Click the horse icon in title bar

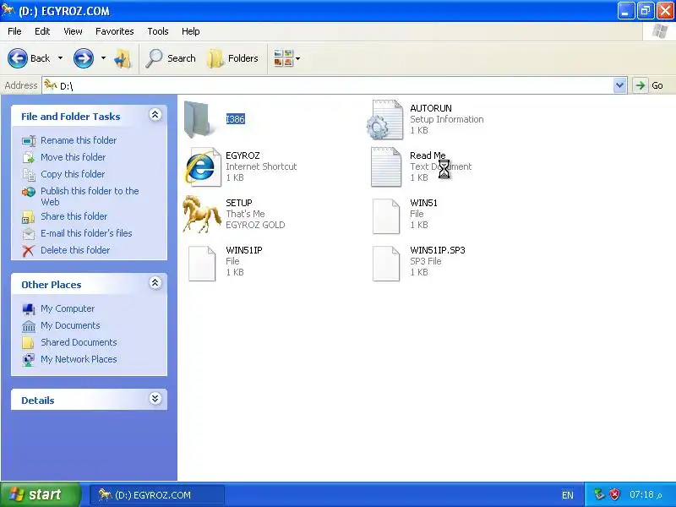tap(8, 9)
